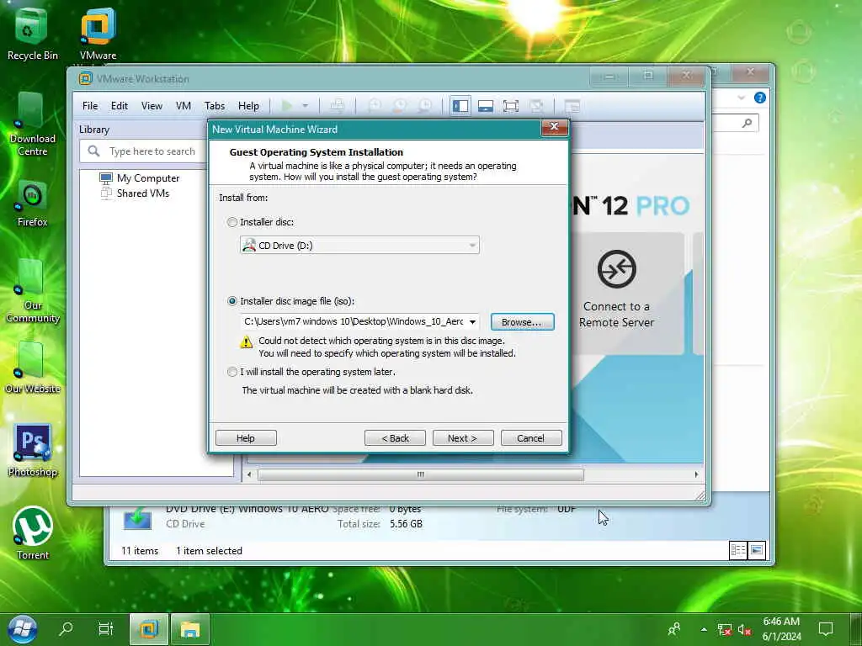Image resolution: width=862 pixels, height=646 pixels.
Task: Open the Our Community desktop icon
Action: coord(32,291)
